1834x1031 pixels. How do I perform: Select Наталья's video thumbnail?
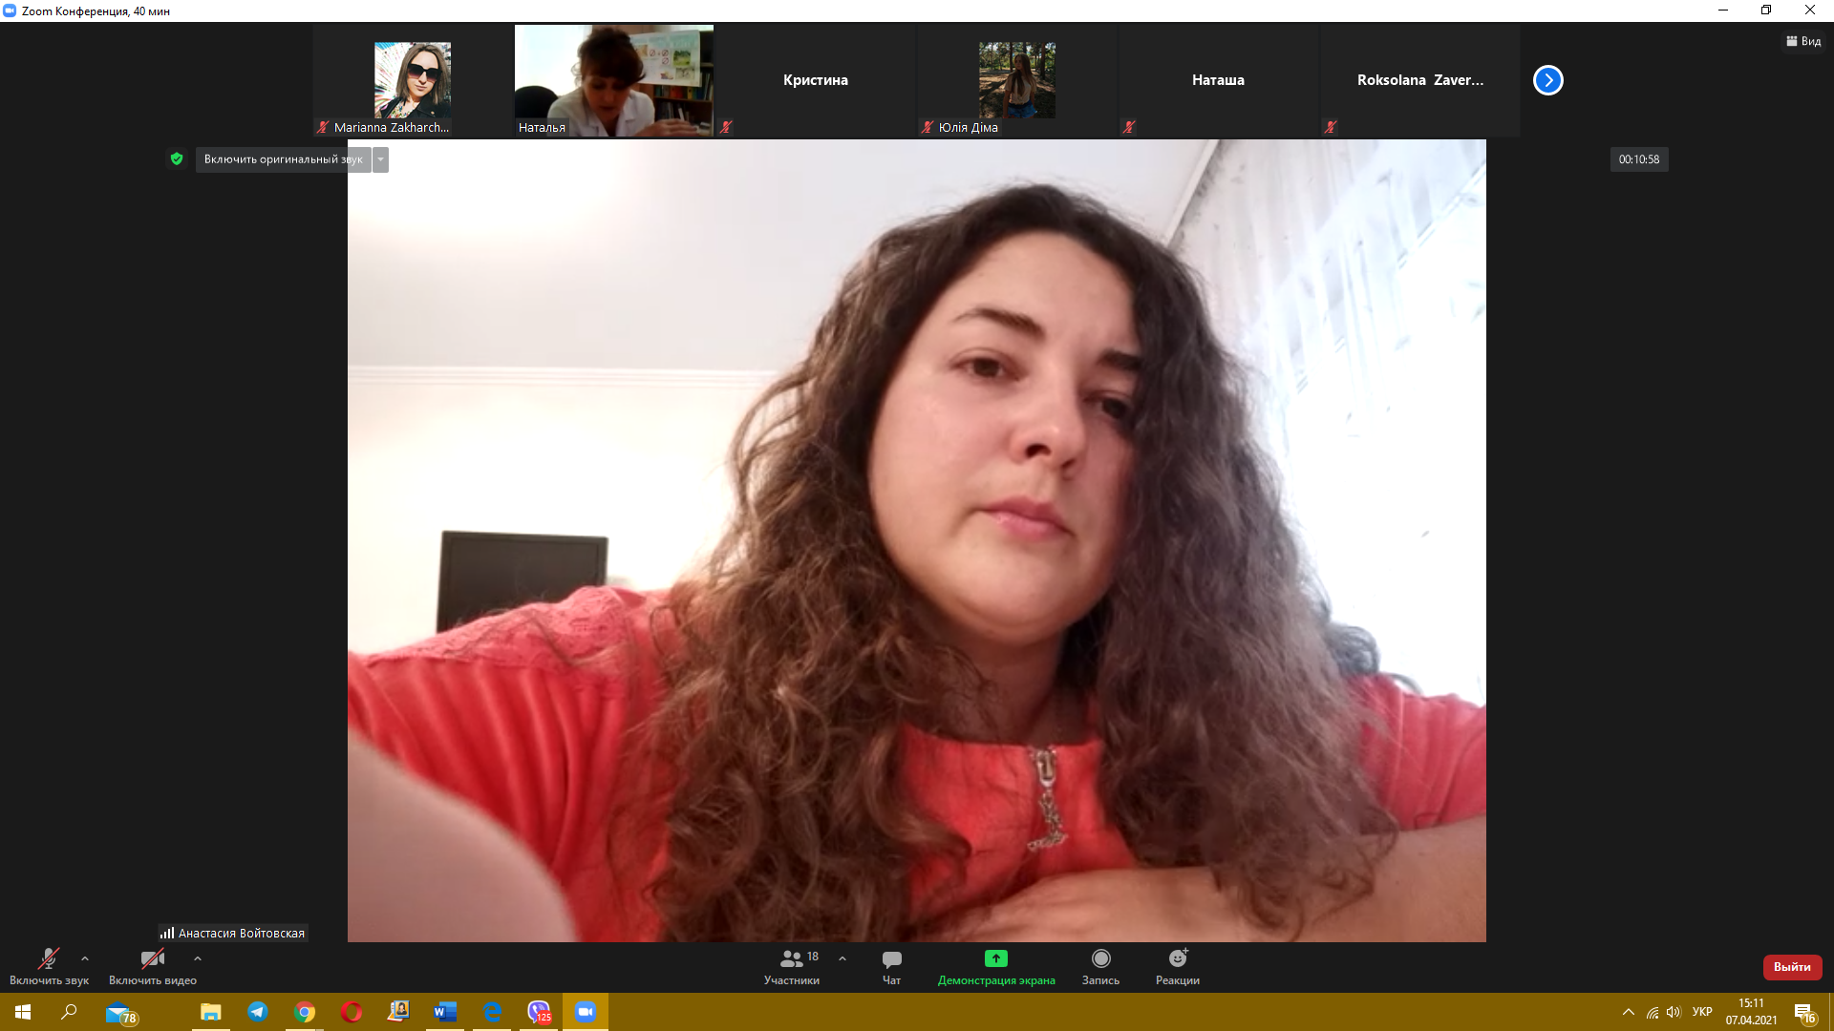(613, 80)
